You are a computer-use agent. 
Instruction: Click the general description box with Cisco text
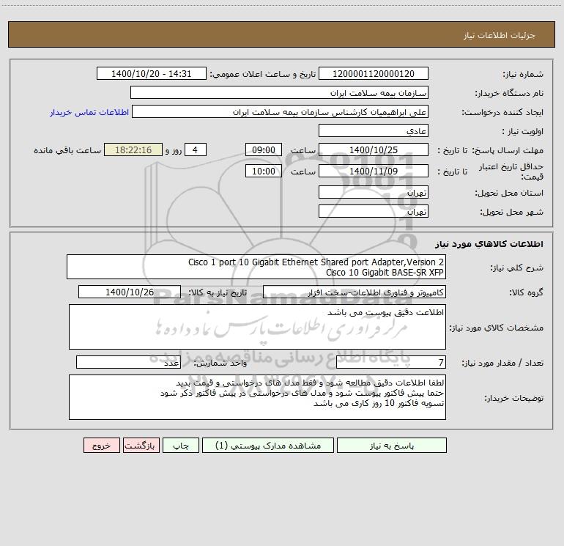256,267
